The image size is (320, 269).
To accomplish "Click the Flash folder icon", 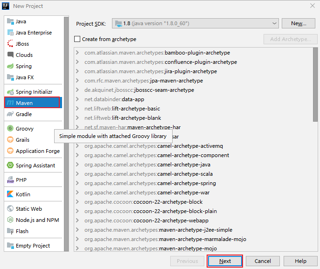I will (x=10, y=231).
